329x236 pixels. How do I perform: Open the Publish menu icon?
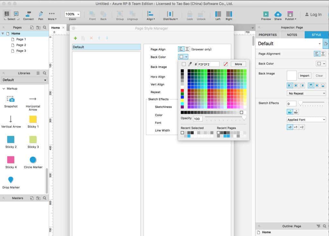click(290, 14)
